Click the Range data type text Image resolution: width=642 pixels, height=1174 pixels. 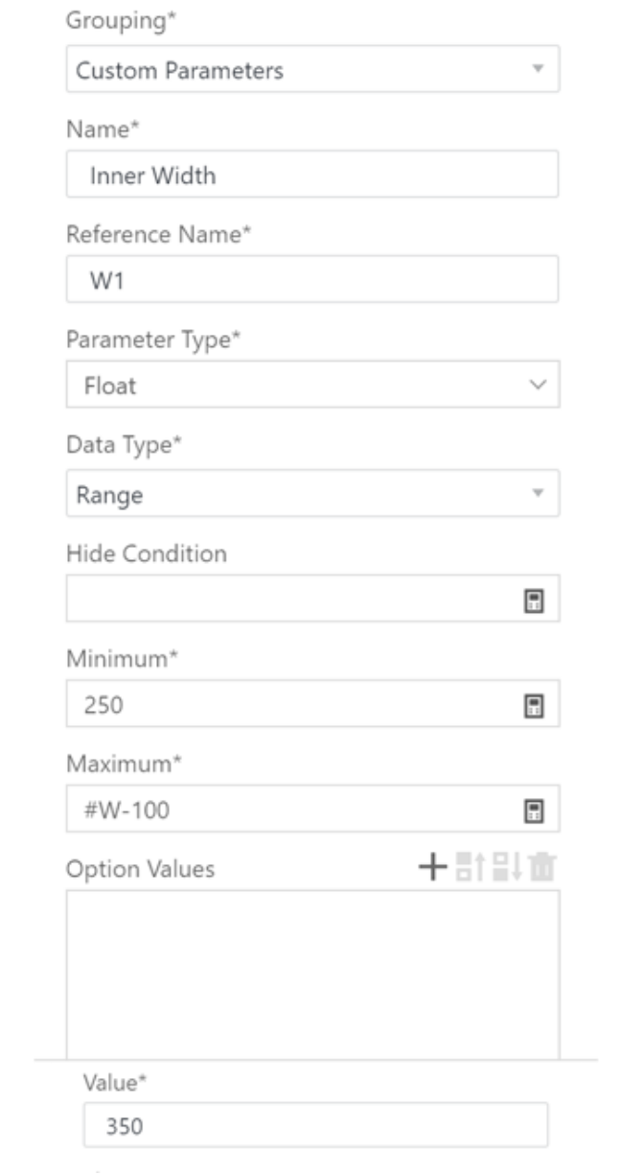point(109,496)
